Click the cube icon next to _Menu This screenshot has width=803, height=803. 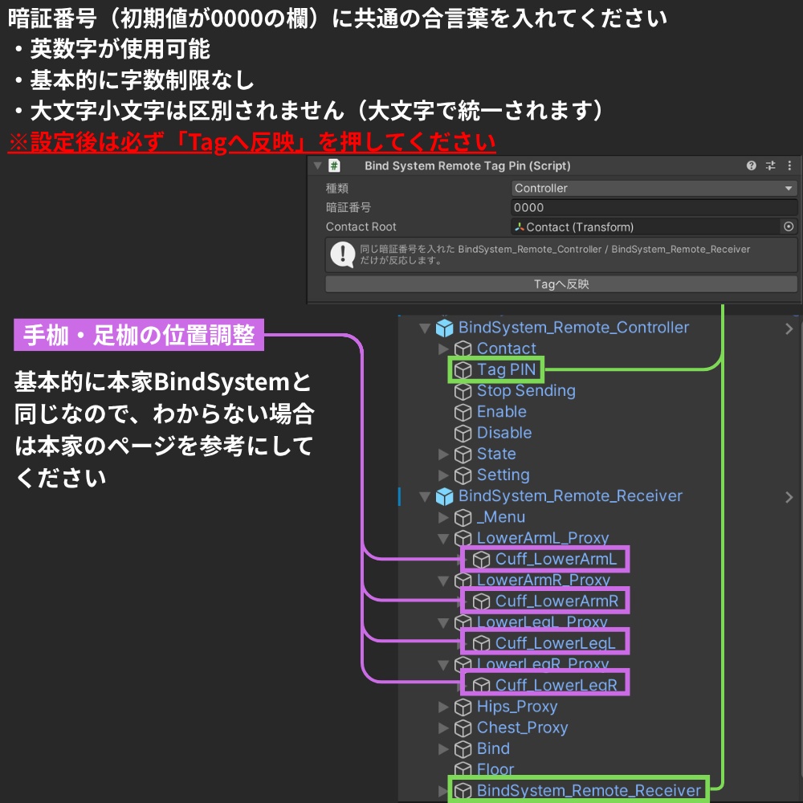(463, 518)
